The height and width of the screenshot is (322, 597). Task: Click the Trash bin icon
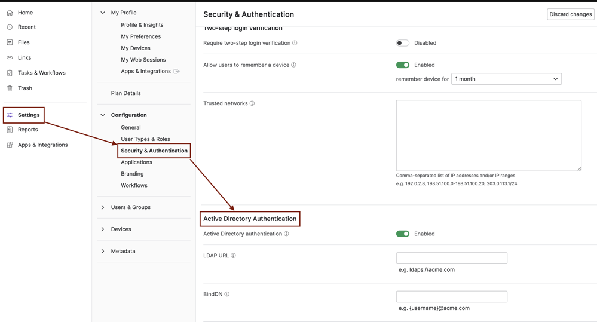click(x=10, y=88)
